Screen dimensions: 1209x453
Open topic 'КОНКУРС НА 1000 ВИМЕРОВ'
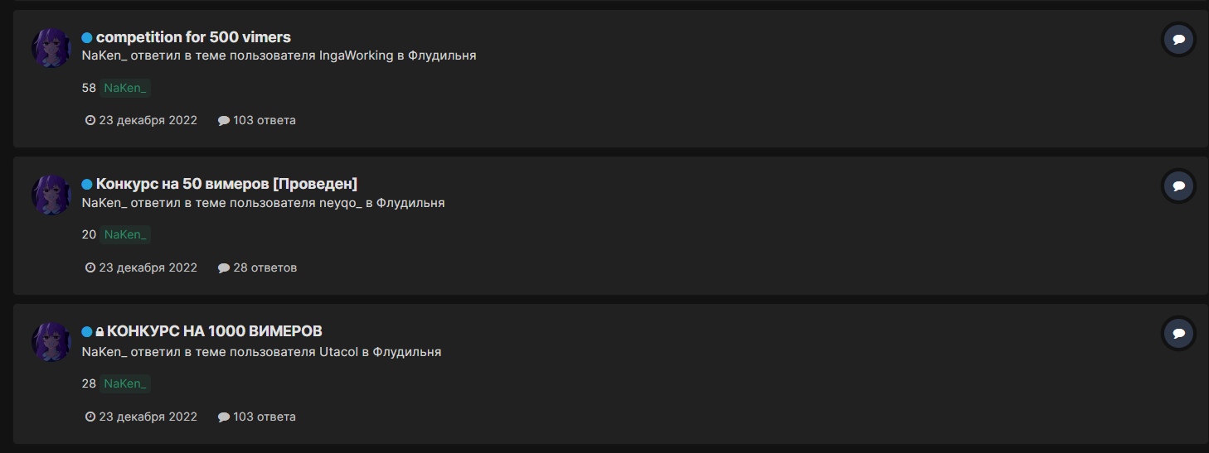coord(214,331)
